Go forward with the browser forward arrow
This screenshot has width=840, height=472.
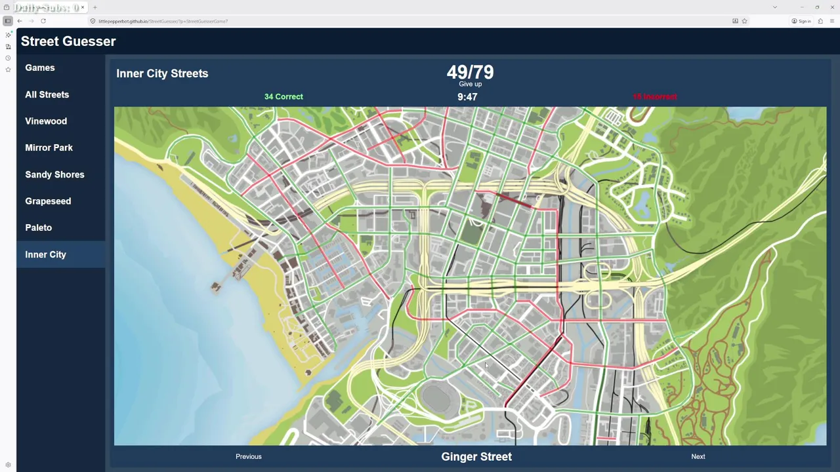tap(31, 21)
